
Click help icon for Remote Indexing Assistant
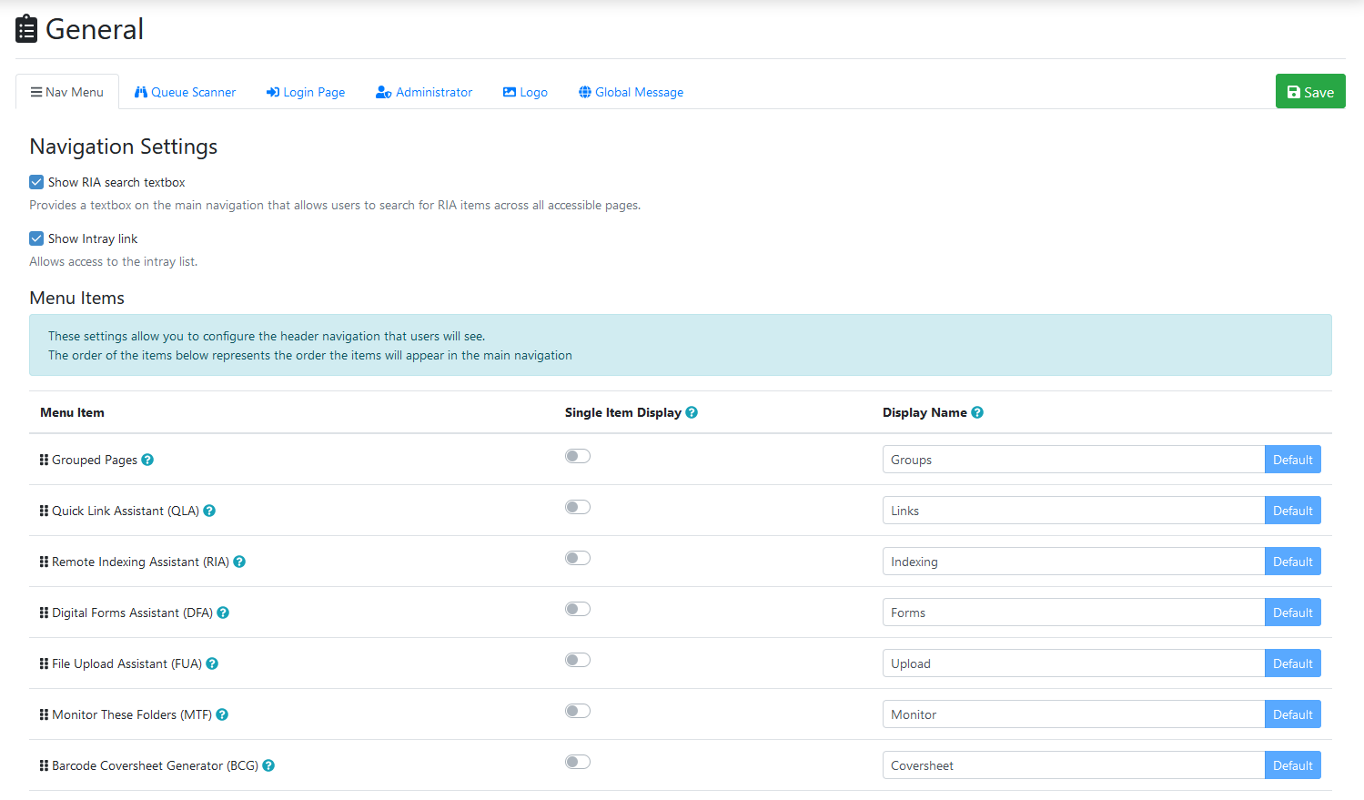click(239, 562)
